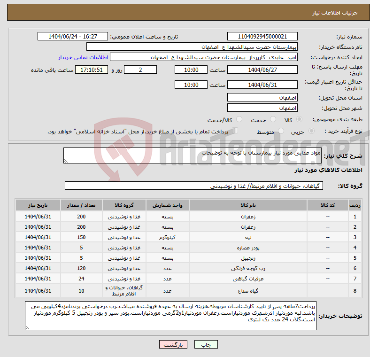Click the response deadline hour 10:00 field

click(191, 70)
